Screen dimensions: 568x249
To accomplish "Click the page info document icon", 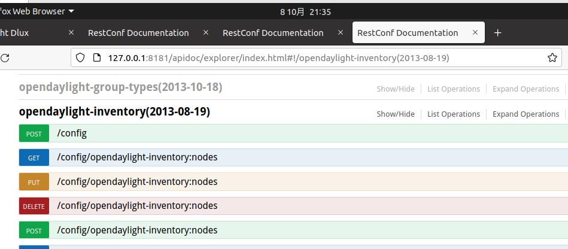I will click(96, 58).
